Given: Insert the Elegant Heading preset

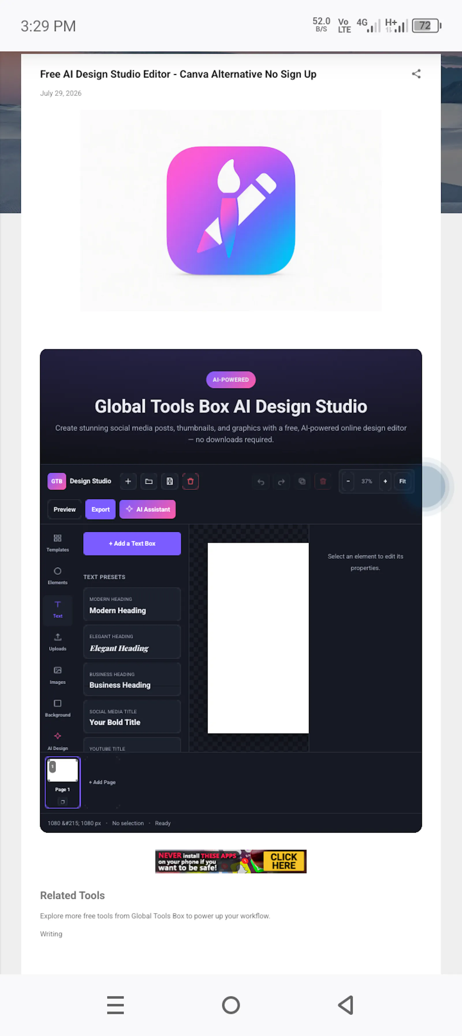Looking at the screenshot, I should [x=132, y=642].
